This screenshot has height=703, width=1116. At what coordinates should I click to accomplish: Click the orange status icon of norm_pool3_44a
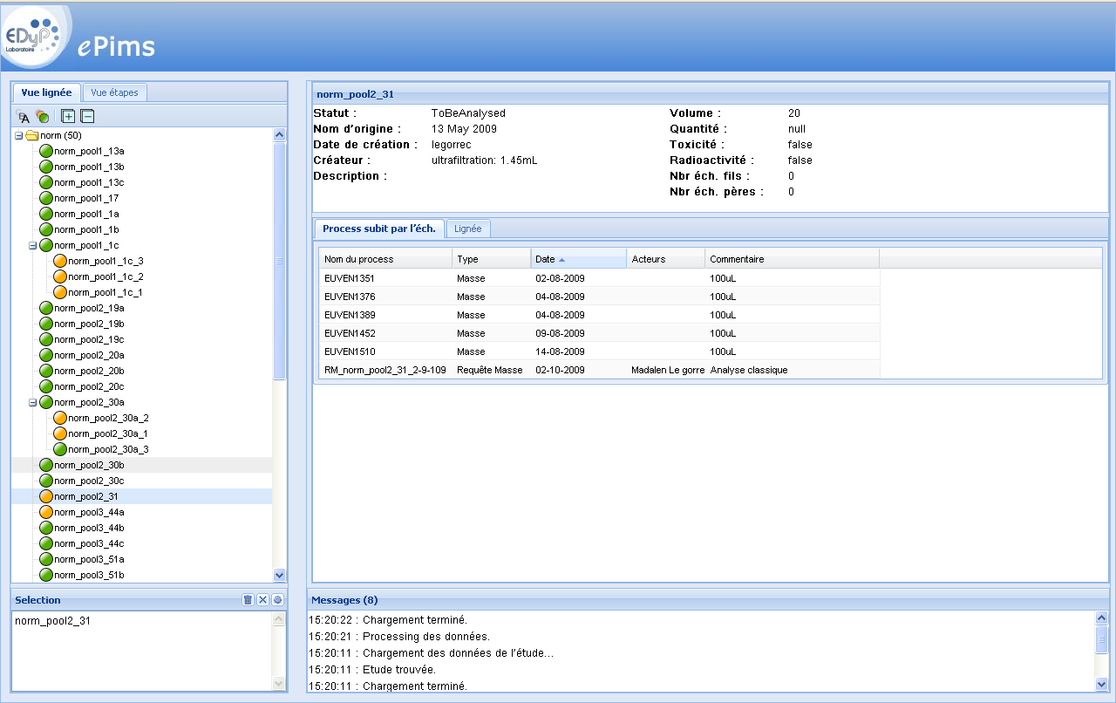click(48, 512)
